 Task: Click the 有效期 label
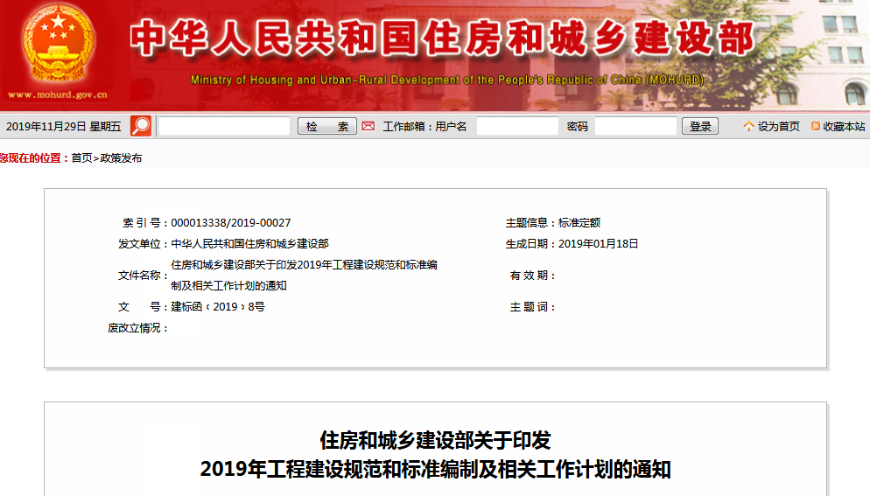[x=533, y=276]
